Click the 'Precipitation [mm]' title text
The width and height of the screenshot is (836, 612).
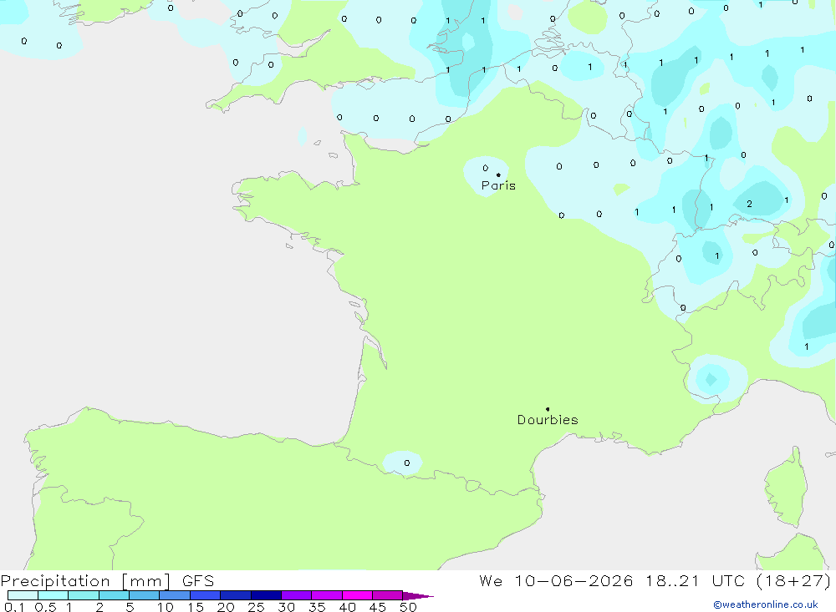tap(86, 581)
